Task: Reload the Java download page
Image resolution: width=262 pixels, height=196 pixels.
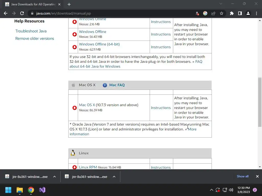Action: (x=22, y=13)
